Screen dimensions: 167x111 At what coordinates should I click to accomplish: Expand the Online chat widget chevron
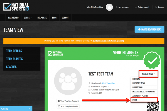29,109
